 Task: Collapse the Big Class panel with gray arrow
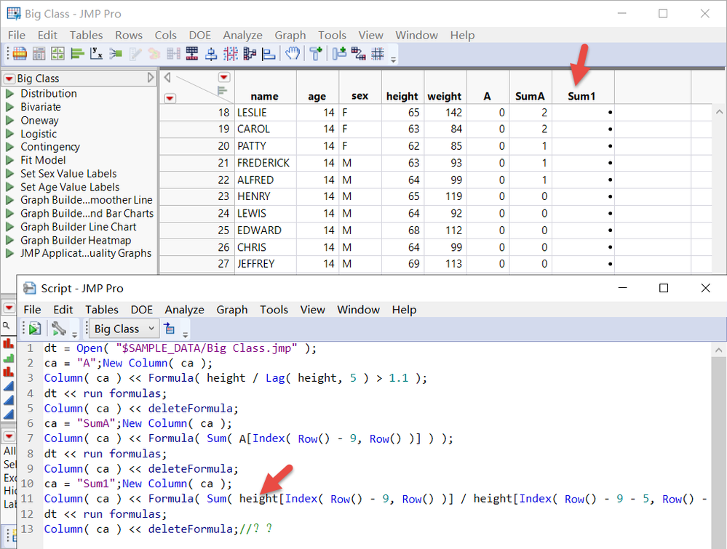coord(151,78)
